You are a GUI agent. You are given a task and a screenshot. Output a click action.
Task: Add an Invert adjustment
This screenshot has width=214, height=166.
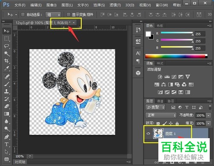pos(160,92)
